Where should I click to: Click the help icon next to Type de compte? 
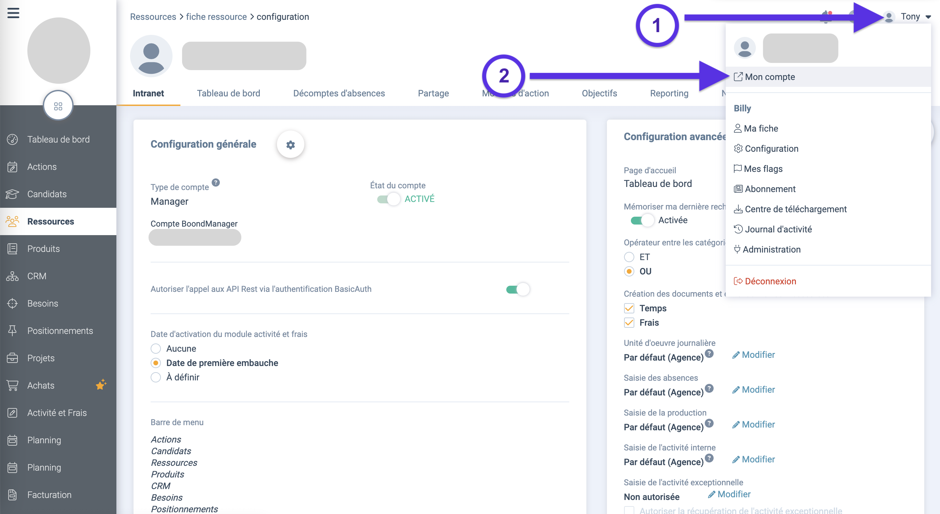216,182
